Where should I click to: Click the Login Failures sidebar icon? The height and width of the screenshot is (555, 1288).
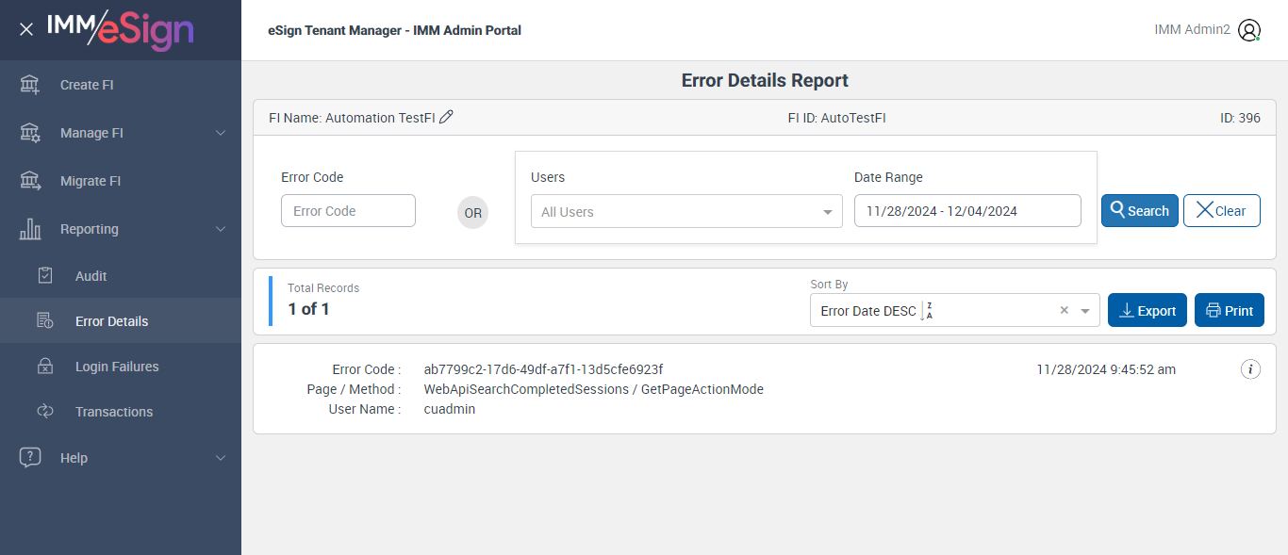pyautogui.click(x=45, y=367)
